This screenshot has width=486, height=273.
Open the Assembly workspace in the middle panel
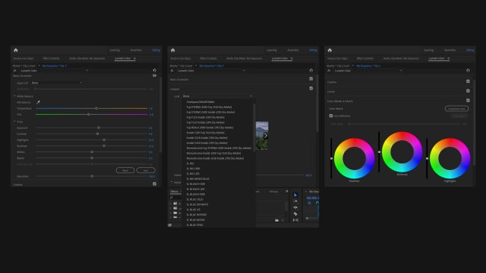point(293,50)
